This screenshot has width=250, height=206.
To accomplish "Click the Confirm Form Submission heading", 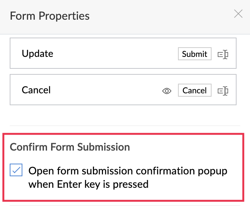I will (x=70, y=147).
